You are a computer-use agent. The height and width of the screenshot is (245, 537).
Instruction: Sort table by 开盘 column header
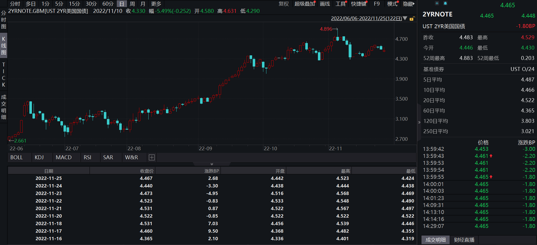click(x=253, y=171)
